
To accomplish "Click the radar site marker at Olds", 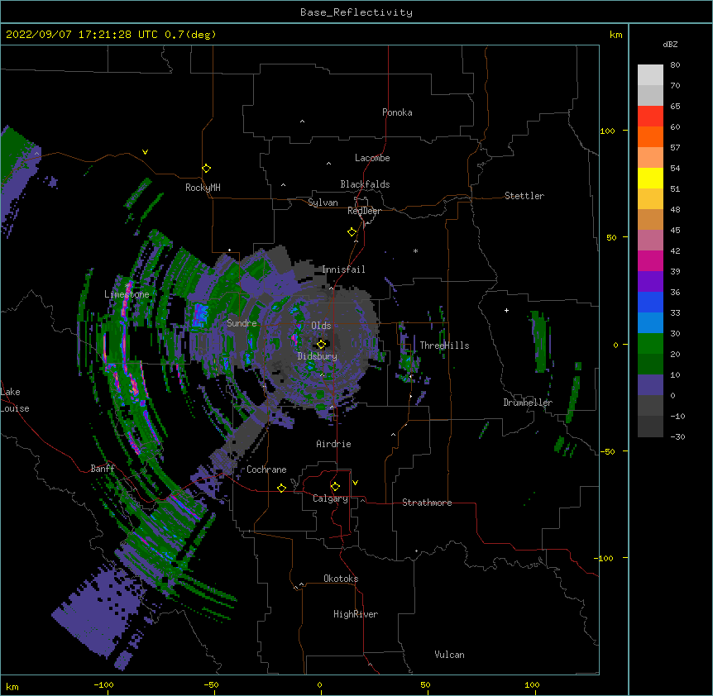I will point(321,345).
